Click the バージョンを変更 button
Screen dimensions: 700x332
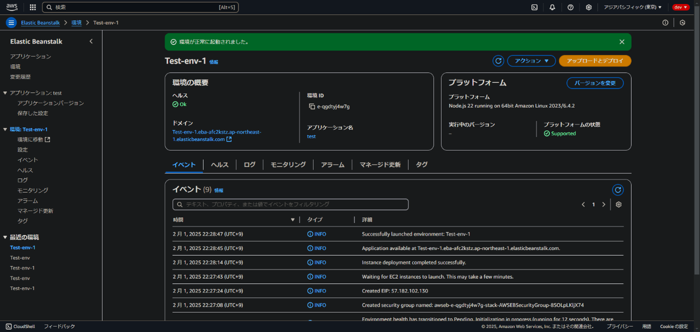[595, 83]
